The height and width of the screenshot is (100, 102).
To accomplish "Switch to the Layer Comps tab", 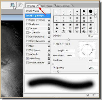I will point(63,6).
